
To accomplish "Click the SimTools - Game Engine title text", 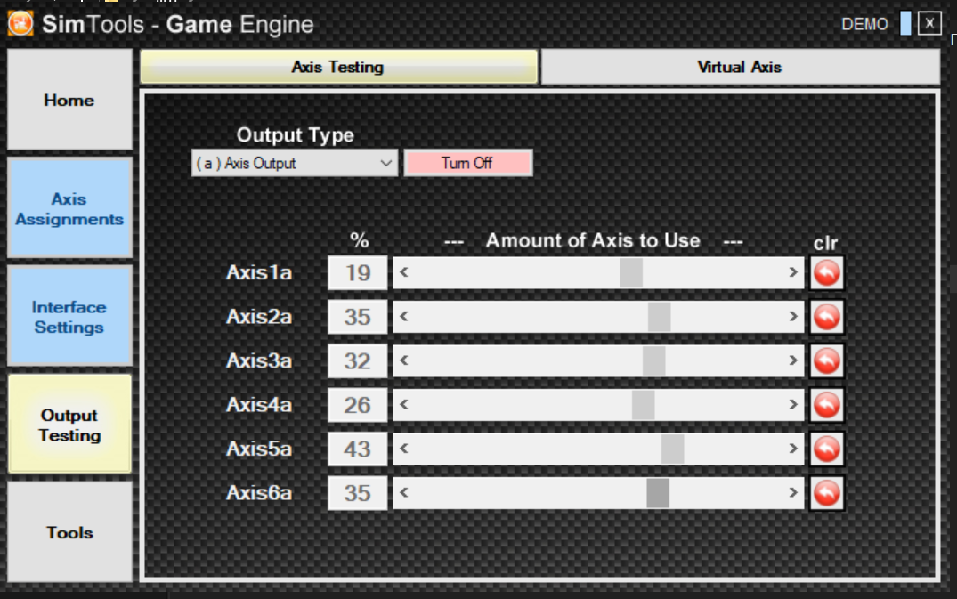I will (x=178, y=24).
